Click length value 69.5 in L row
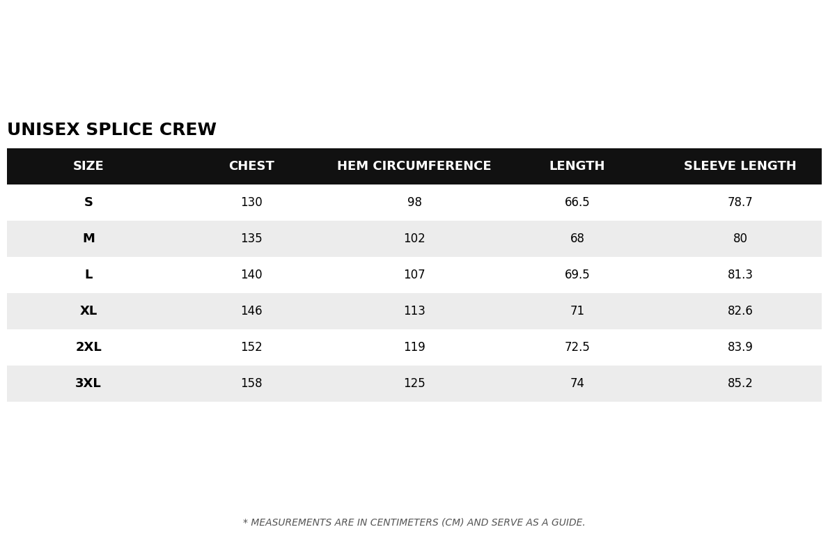Screen dimensions: 828x550 [577, 274]
